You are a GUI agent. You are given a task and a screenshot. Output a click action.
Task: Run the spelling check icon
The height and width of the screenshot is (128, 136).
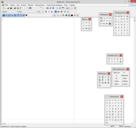point(20,8)
